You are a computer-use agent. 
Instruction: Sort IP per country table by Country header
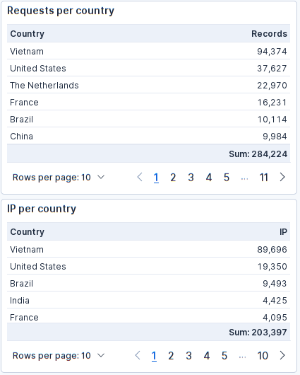(x=28, y=232)
